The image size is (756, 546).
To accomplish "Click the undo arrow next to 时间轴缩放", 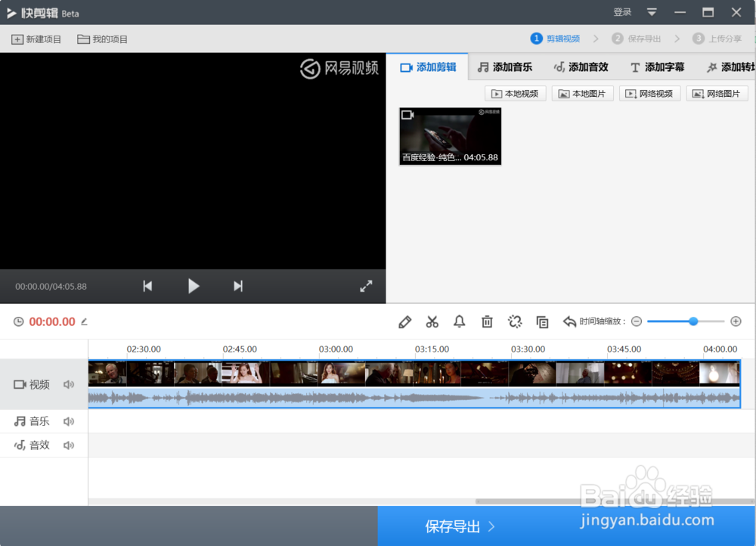I will [569, 321].
